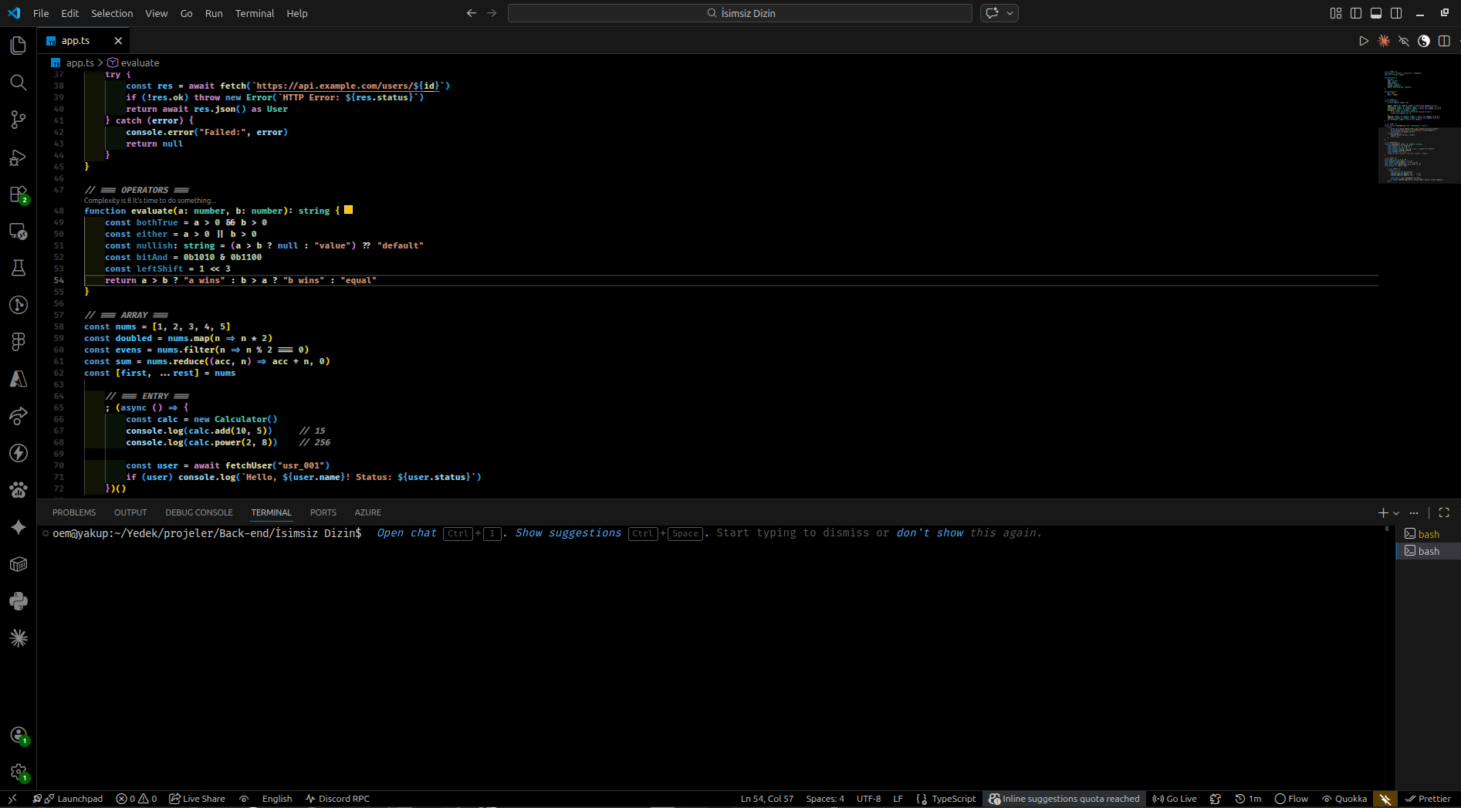Open the Python extension icon
The width and height of the screenshot is (1461, 808).
pyautogui.click(x=19, y=601)
